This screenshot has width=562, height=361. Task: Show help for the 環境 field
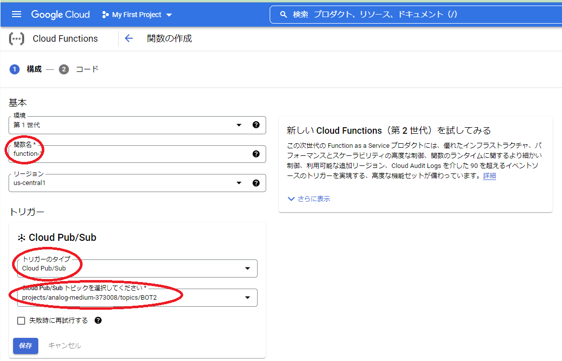click(256, 125)
